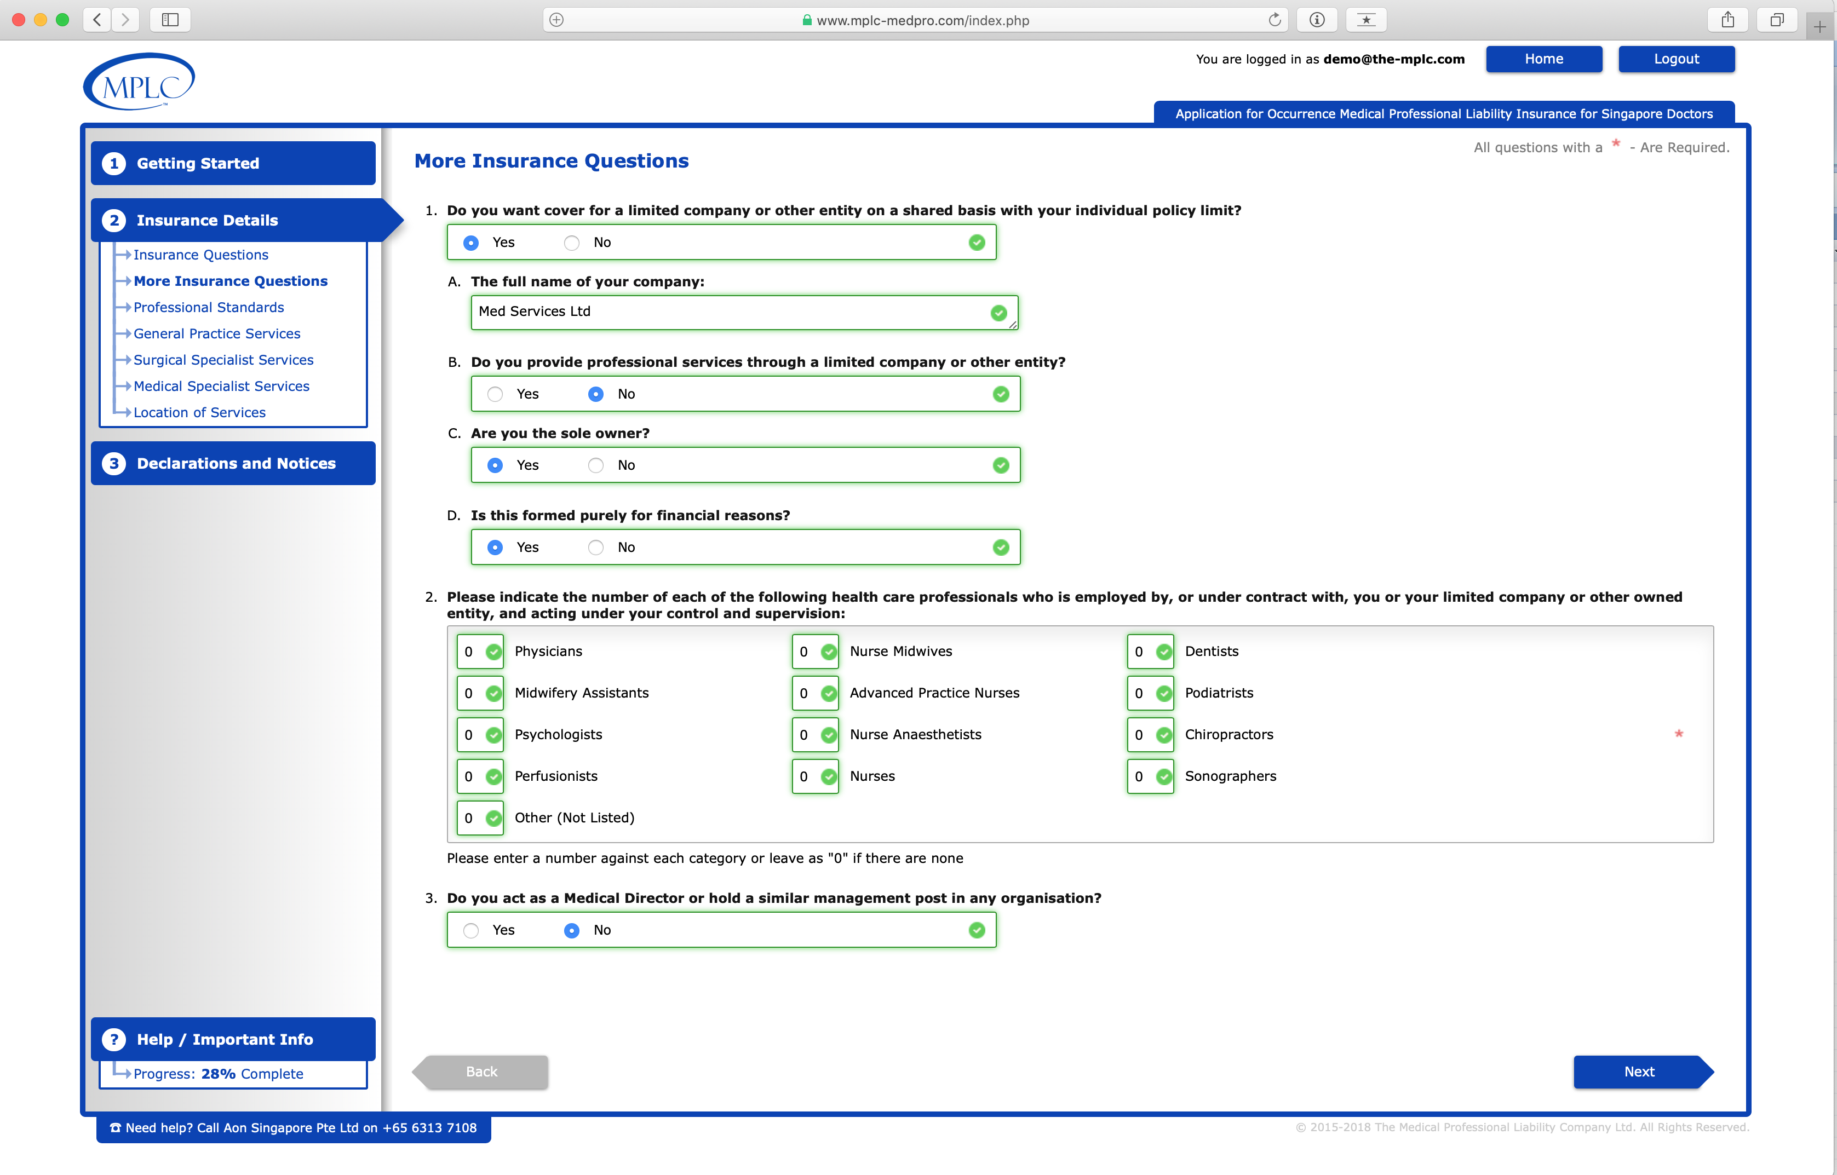Image resolution: width=1837 pixels, height=1175 pixels.
Task: Click the sidebar toggle icon in browser toolbar
Action: tap(169, 20)
